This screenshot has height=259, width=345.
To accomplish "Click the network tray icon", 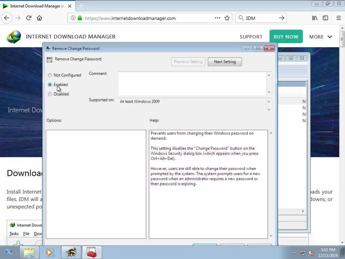I will [x=303, y=253].
